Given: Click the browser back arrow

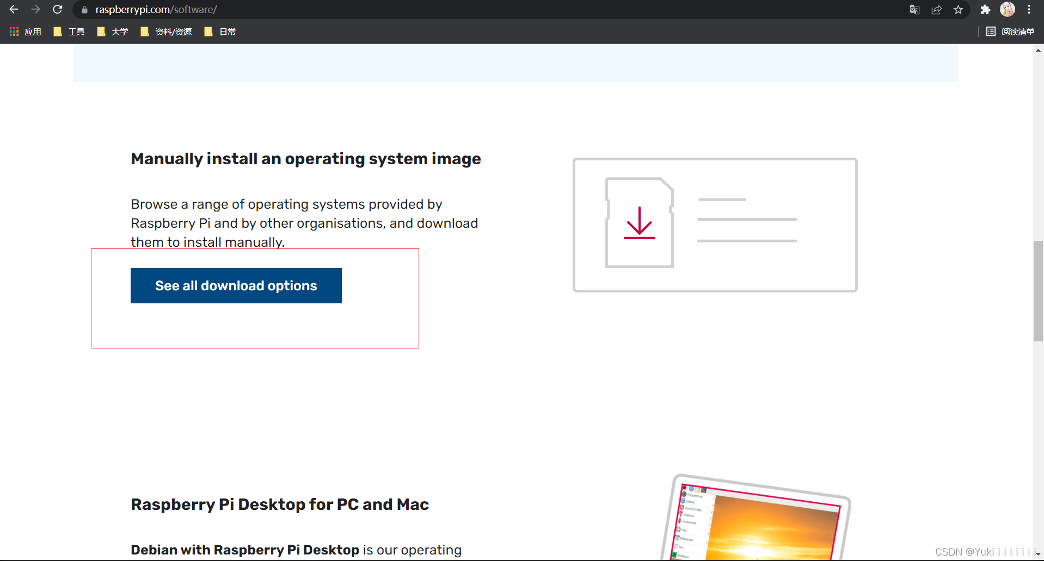Looking at the screenshot, I should pyautogui.click(x=14, y=9).
